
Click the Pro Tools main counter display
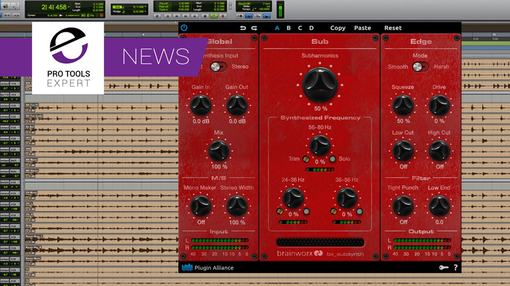pos(54,7)
